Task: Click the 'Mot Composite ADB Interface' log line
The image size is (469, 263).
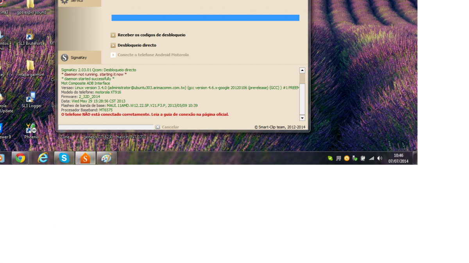Action: pyautogui.click(x=86, y=83)
